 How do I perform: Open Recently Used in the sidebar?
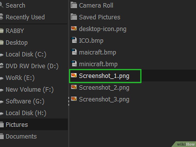[x=25, y=17]
